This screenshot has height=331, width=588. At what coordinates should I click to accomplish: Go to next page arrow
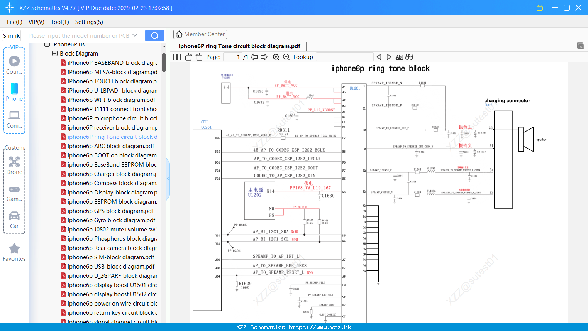[264, 57]
